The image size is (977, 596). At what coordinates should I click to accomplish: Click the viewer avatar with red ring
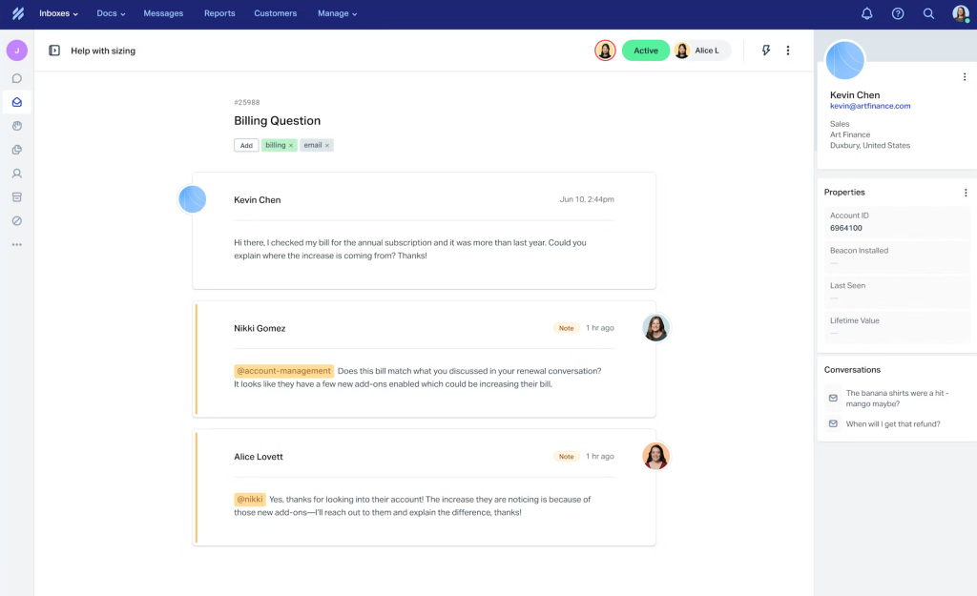(x=605, y=51)
